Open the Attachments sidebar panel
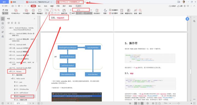Viewport: 197px width, 105px height. click(3, 32)
